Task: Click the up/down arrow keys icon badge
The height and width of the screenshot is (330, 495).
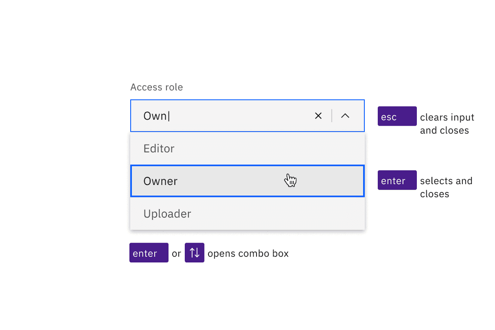Action: click(x=194, y=253)
